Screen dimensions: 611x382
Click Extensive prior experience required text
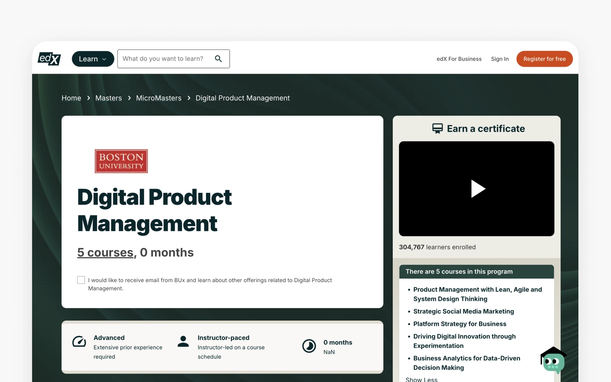(128, 352)
